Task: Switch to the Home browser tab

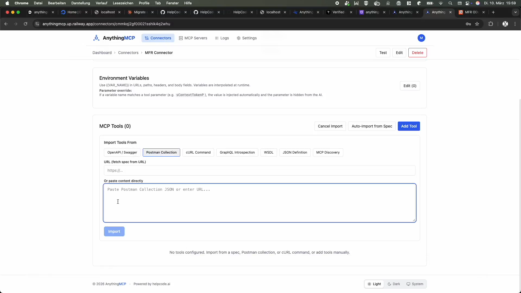Action: point(74,12)
